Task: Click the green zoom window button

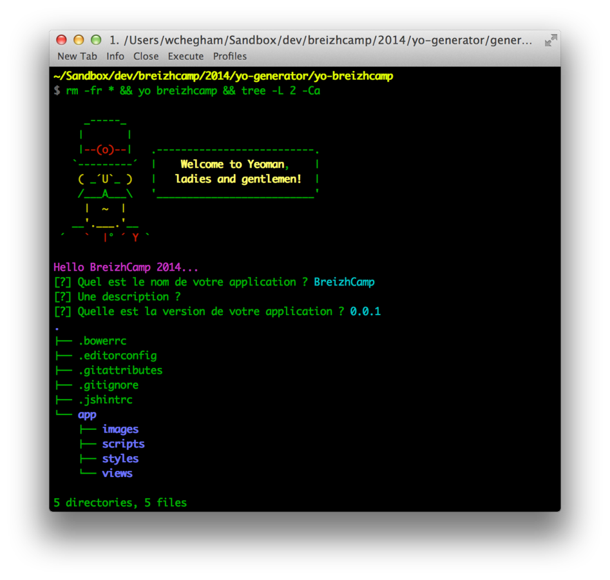Action: pos(96,40)
